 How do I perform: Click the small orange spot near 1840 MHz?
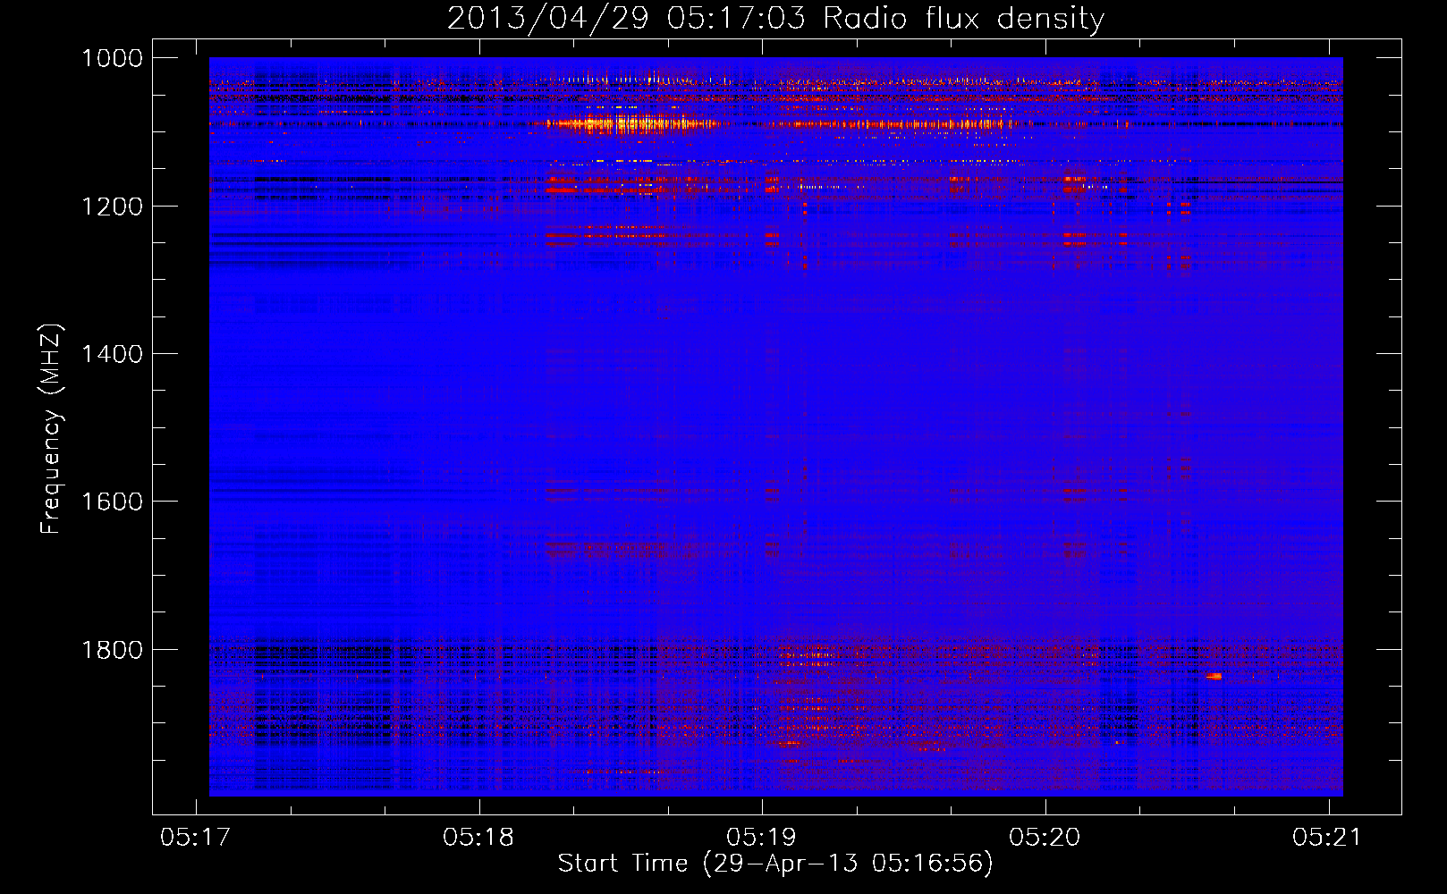point(1214,677)
